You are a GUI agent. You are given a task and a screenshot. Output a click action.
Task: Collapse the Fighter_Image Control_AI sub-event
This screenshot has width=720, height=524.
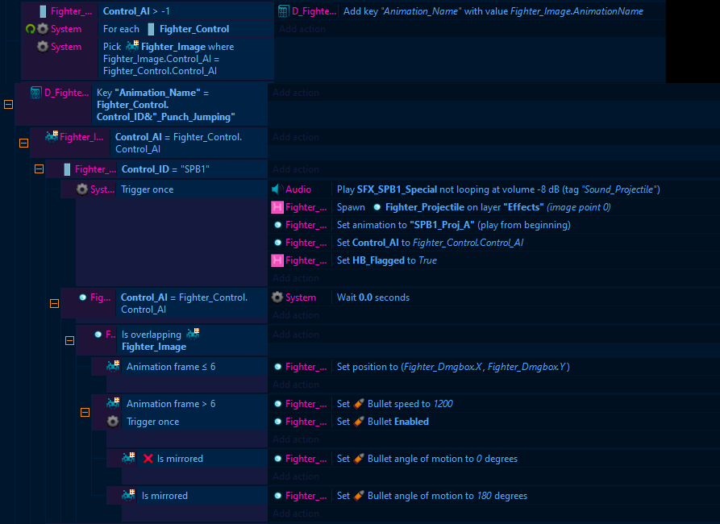[x=24, y=143]
